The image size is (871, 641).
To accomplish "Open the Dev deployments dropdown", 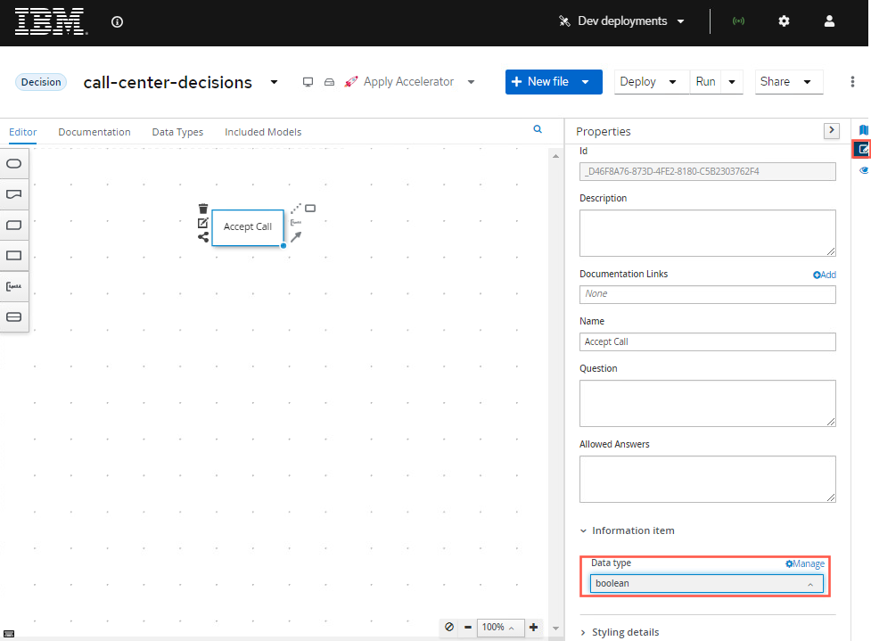I will tap(621, 21).
